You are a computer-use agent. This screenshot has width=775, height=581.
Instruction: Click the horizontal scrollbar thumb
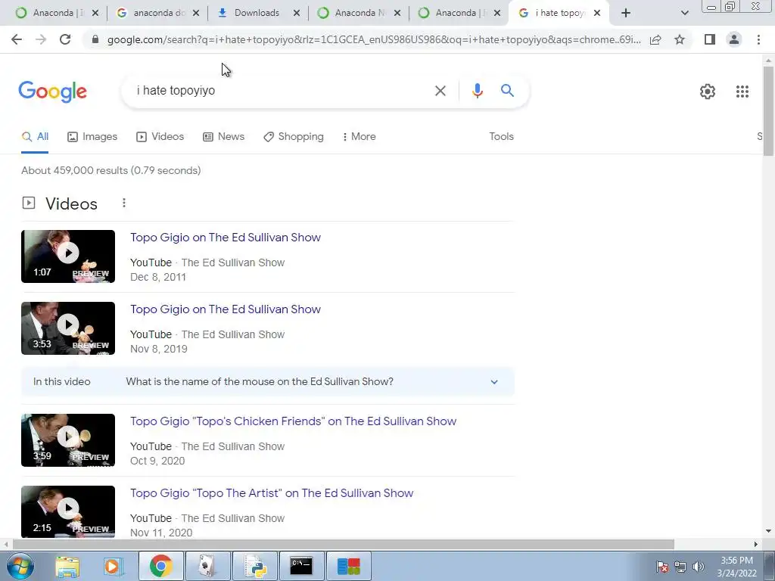click(x=344, y=545)
